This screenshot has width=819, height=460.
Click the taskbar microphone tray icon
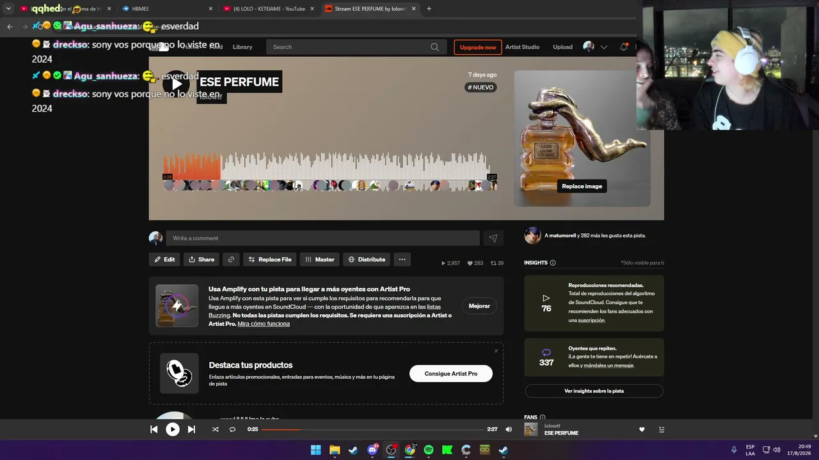[734, 450]
